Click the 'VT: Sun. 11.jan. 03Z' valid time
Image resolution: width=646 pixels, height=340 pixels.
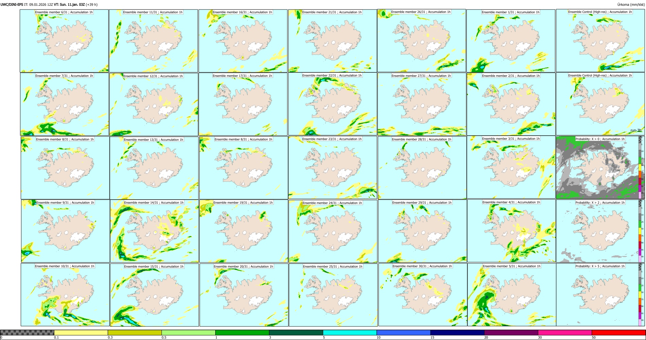point(69,4)
